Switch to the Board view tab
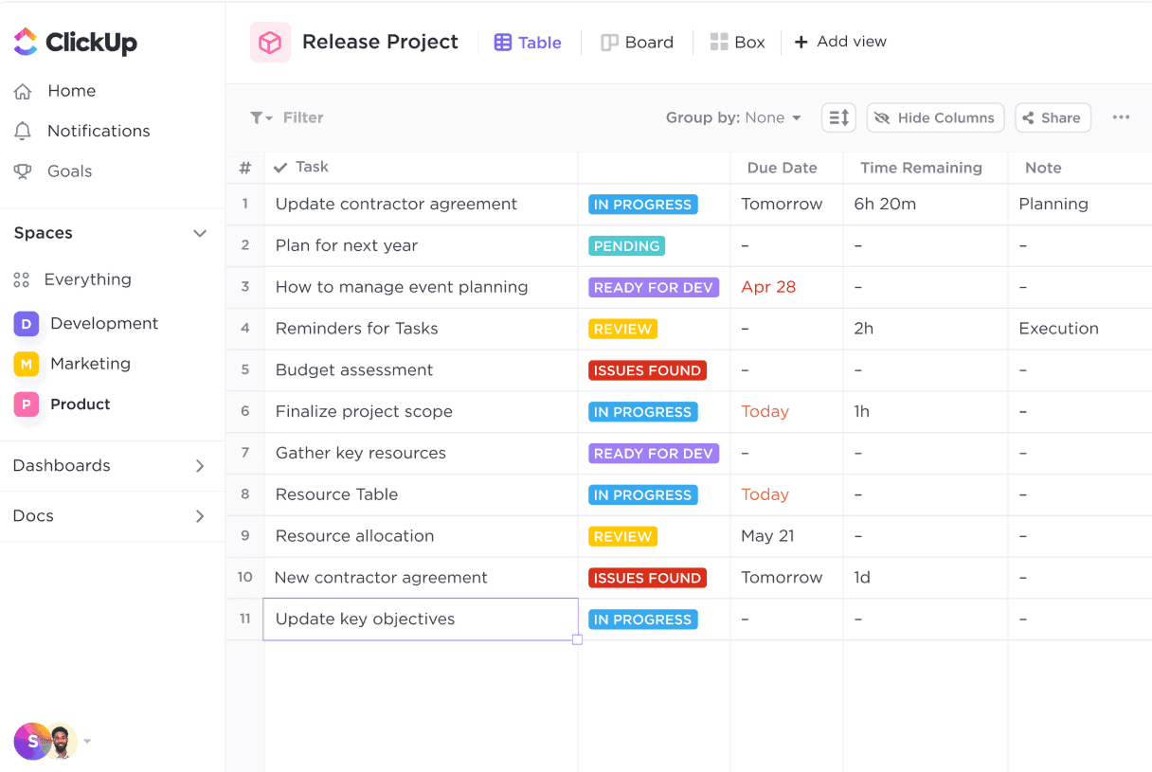This screenshot has width=1152, height=772. (x=638, y=43)
